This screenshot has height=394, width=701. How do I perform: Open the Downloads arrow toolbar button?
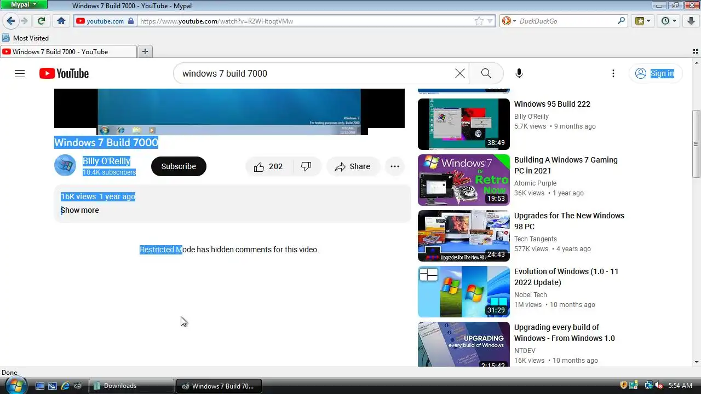click(x=691, y=21)
